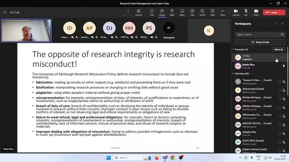The width and height of the screenshot is (289, 162).
Task: Click Robin Rice microphone icon
Action: point(284,66)
